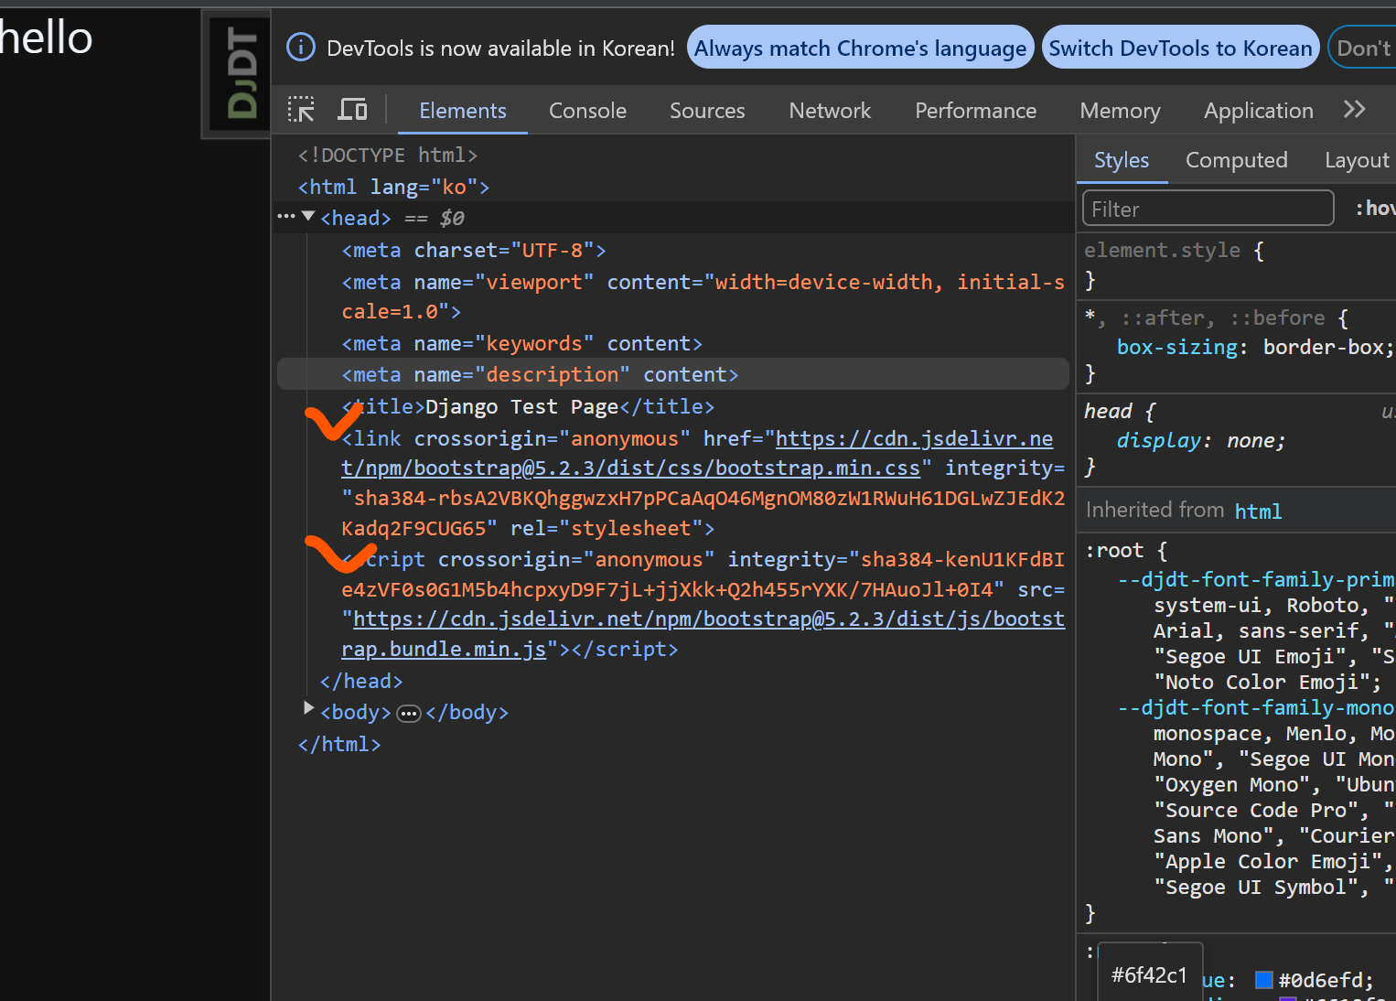Click the box-sizing property name
The width and height of the screenshot is (1396, 1001).
(1177, 347)
